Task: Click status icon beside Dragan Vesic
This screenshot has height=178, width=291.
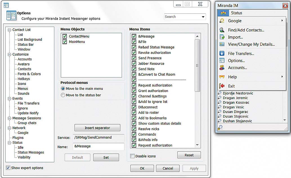Action: [220, 107]
